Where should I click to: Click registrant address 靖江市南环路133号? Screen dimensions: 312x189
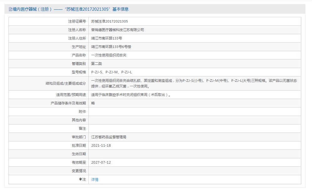point(106,38)
